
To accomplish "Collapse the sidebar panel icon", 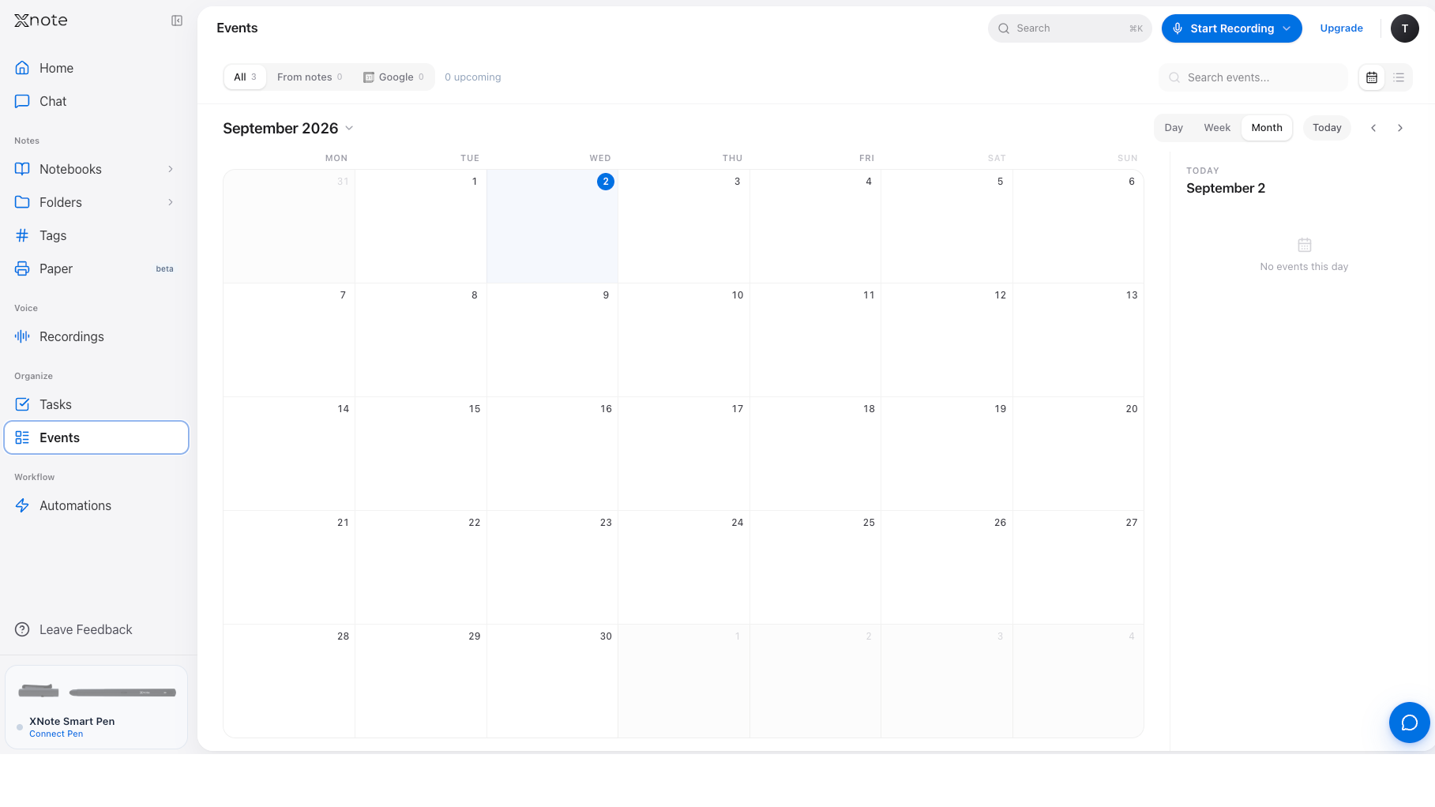I will [x=177, y=21].
